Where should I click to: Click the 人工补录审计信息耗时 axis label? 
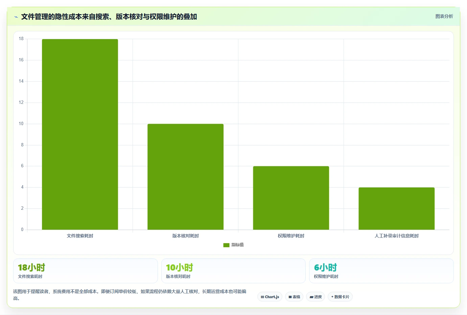[396, 236]
